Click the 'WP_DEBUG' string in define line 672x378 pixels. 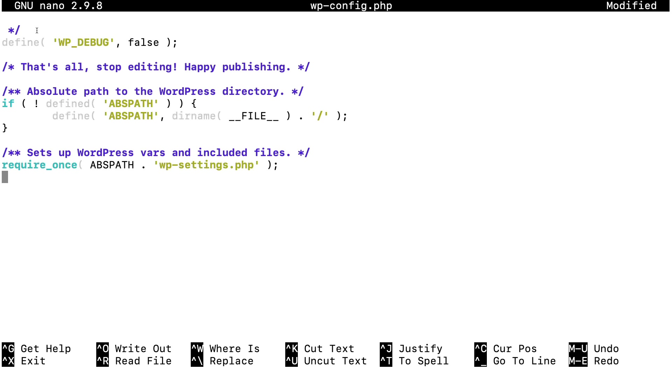click(x=83, y=42)
